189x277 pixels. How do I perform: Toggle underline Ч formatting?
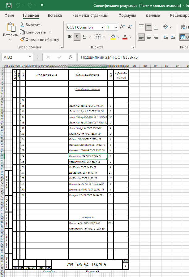pyautogui.click(x=84, y=37)
